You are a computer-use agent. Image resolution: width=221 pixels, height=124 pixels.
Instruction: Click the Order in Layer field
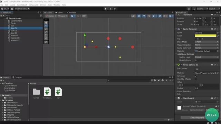click(x=207, y=60)
